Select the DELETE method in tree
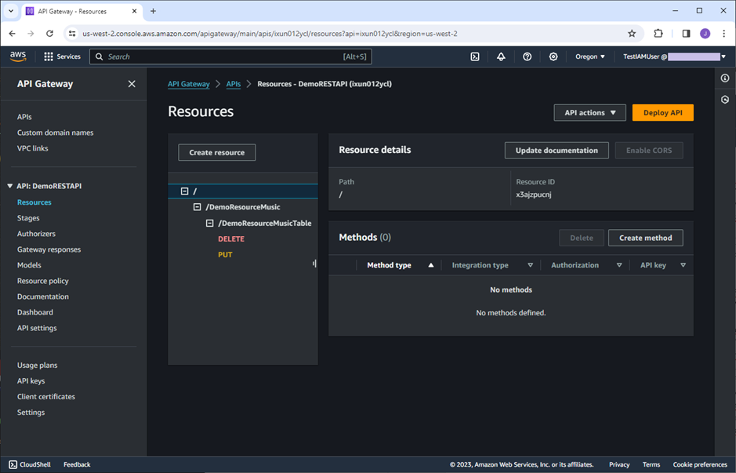 (231, 239)
